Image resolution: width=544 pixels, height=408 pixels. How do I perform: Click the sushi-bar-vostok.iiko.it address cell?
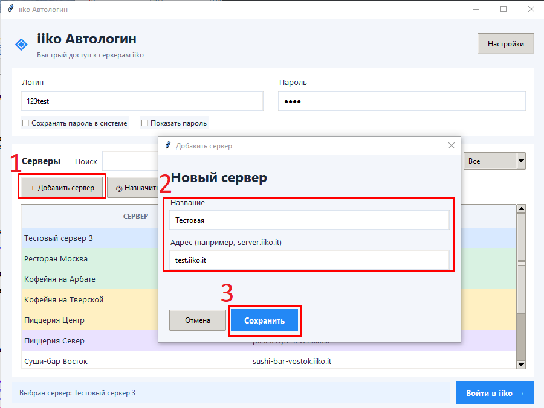[292, 361]
